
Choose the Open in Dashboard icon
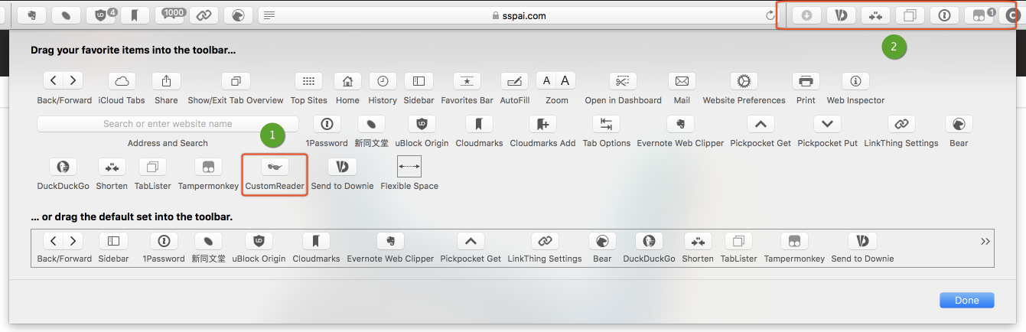click(623, 81)
